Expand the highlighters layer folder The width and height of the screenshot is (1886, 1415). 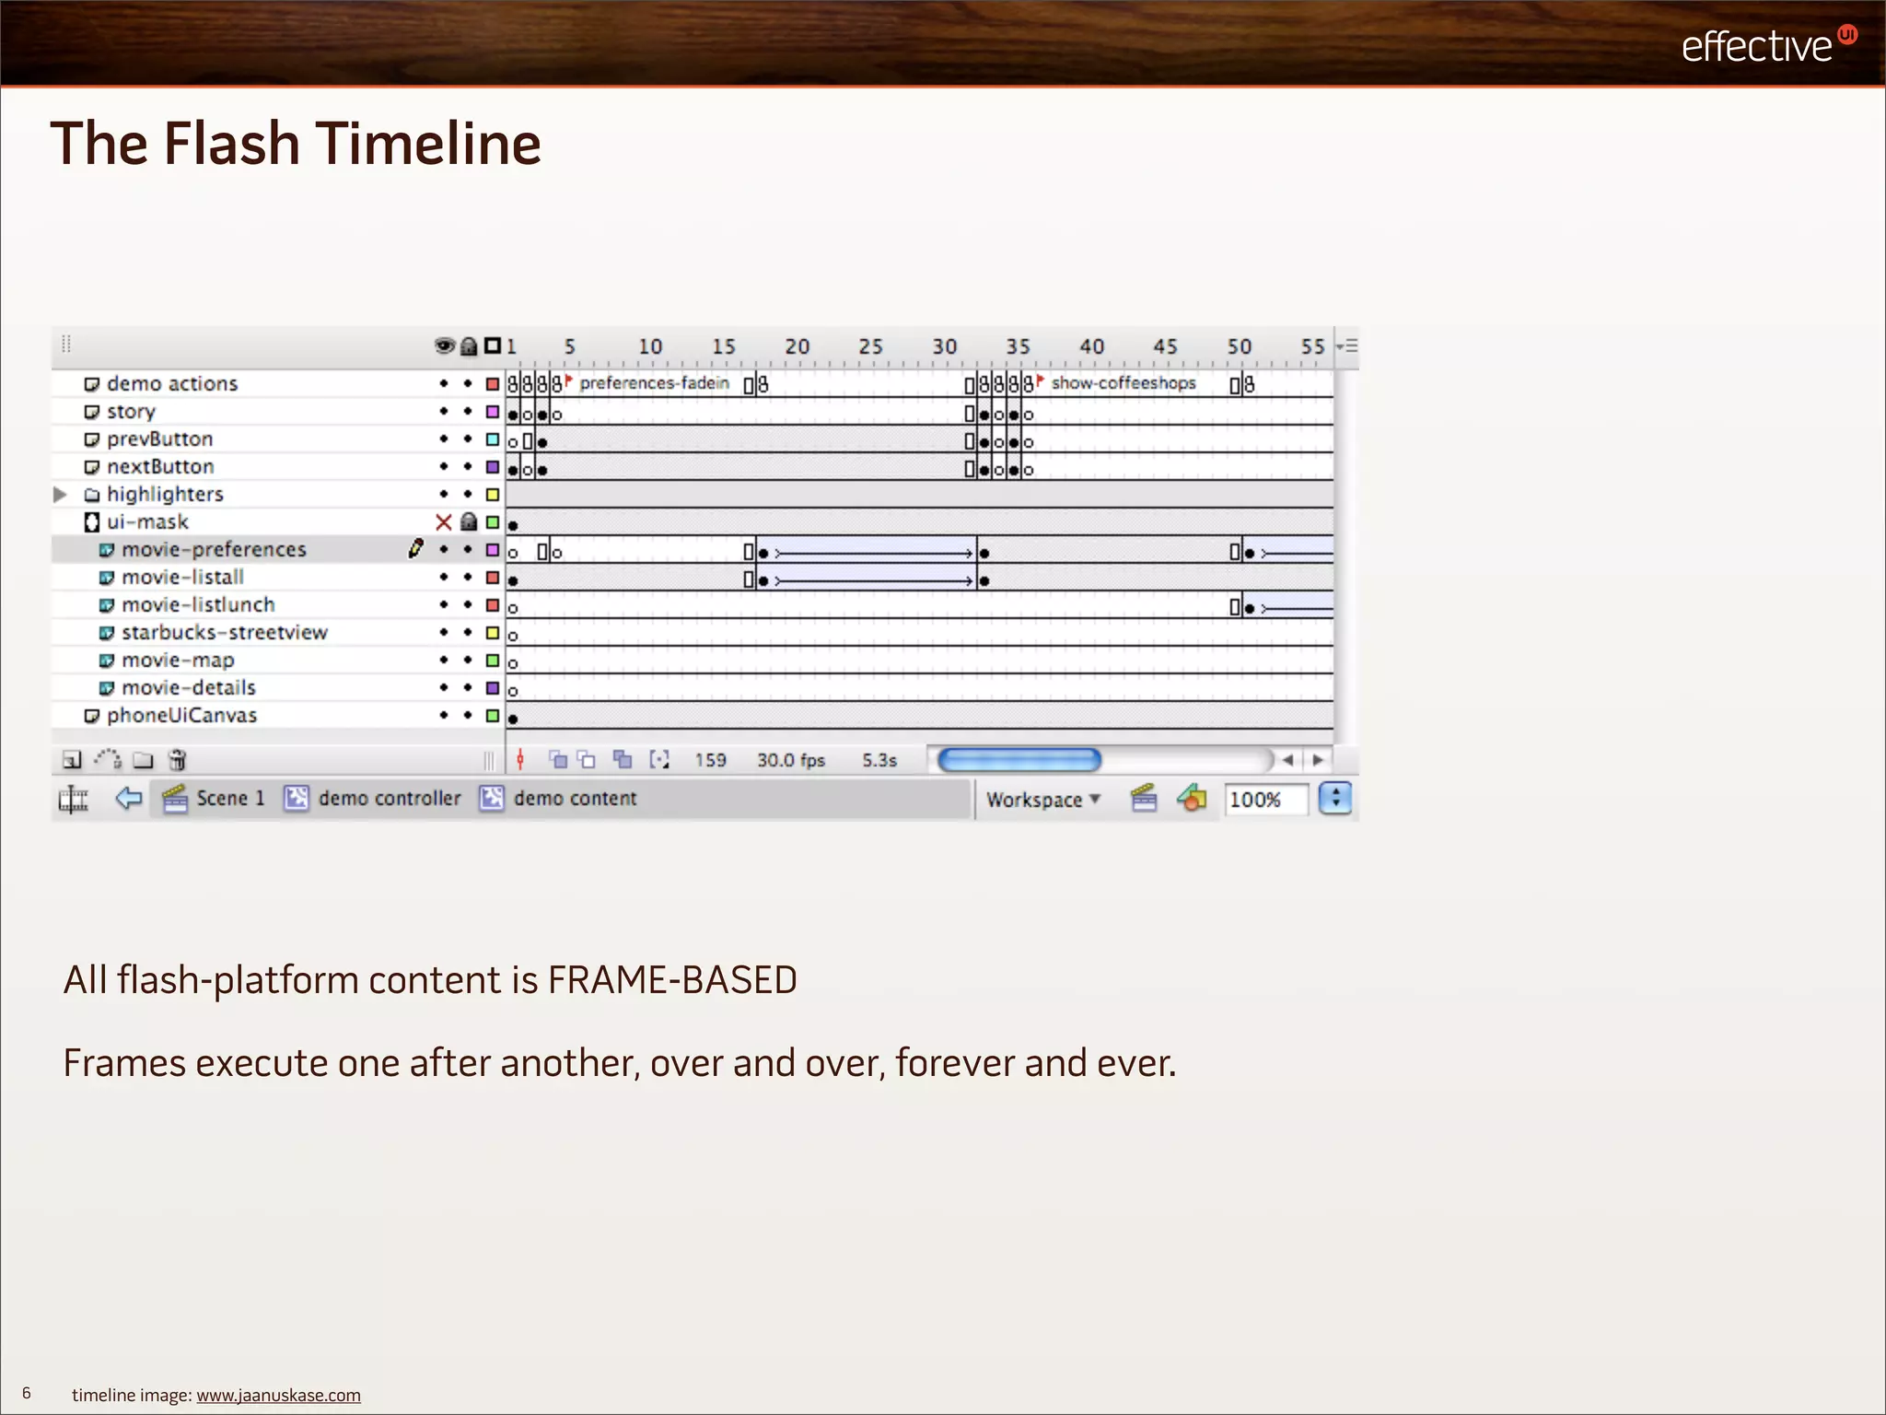(60, 495)
